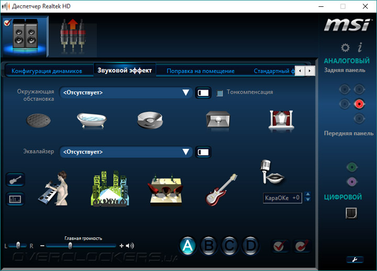This screenshot has width=377, height=271.
Task: Select profile B button
Action: pos(209,246)
